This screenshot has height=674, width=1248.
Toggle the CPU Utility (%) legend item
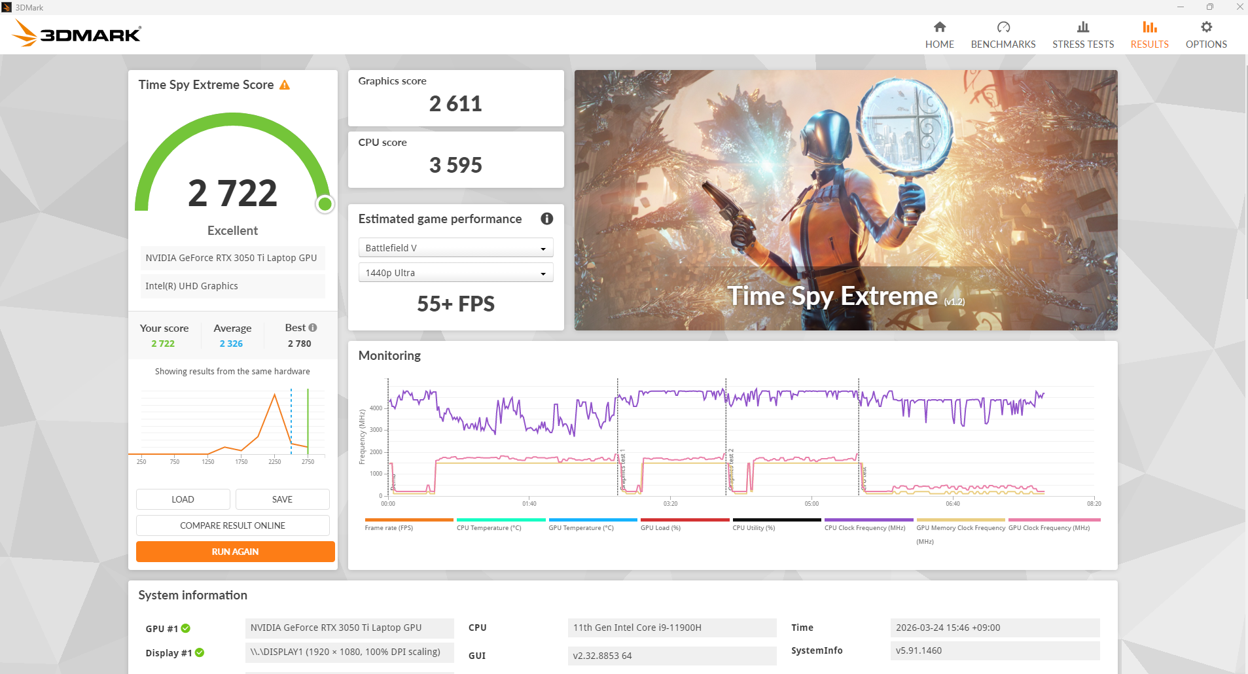pyautogui.click(x=777, y=525)
